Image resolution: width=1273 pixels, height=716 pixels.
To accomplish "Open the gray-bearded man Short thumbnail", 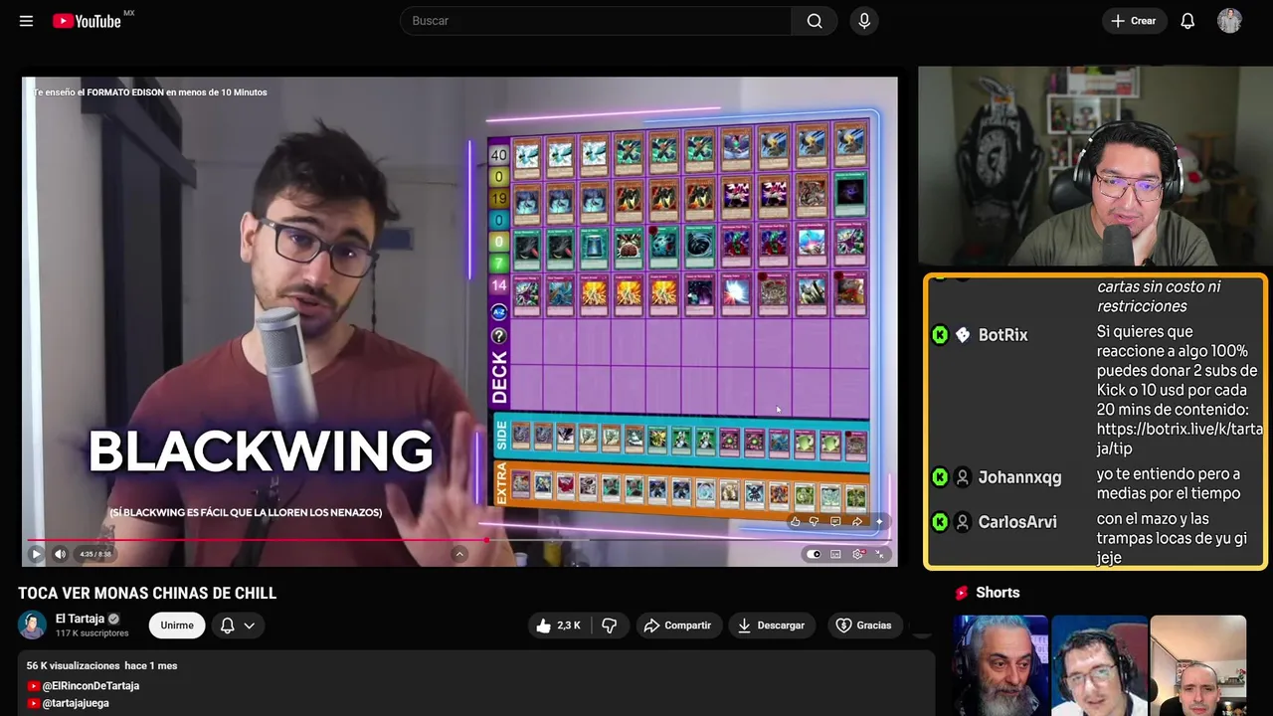I will click(1000, 665).
